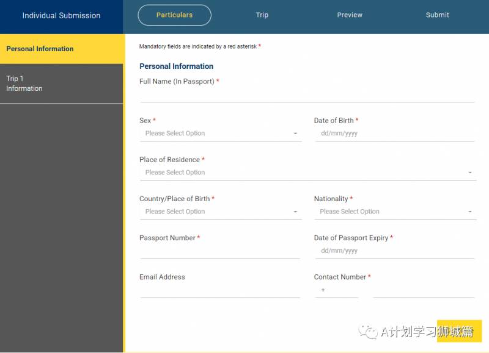
Task: Click the Date of Birth field
Action: pyautogui.click(x=394, y=134)
